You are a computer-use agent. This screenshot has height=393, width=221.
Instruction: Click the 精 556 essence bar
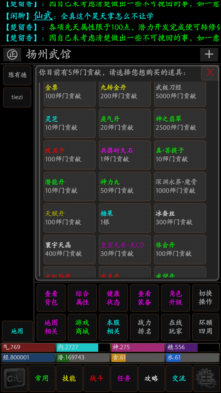pyautogui.click(x=193, y=348)
